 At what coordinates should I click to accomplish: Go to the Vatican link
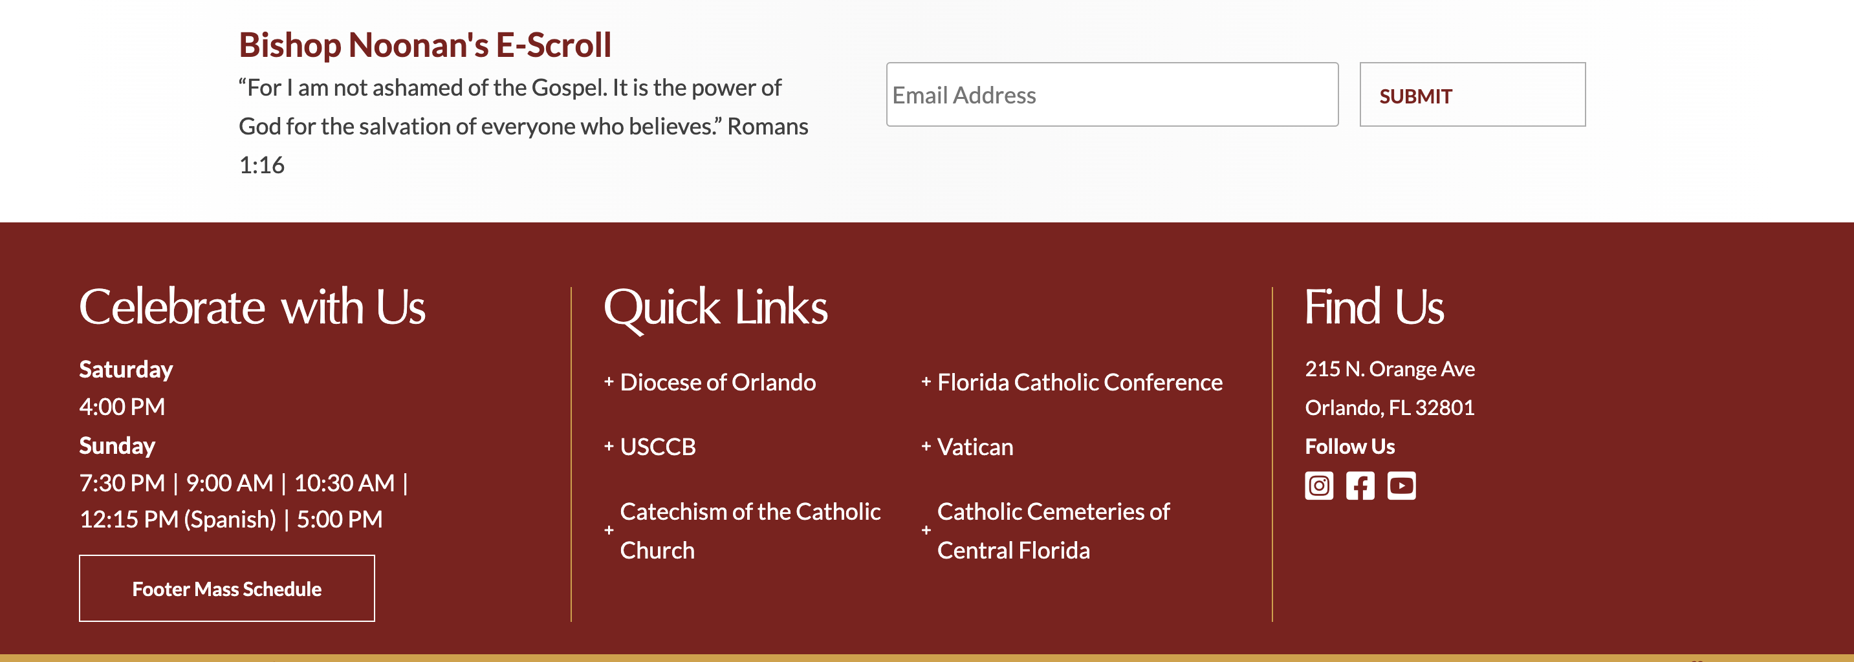click(x=976, y=447)
